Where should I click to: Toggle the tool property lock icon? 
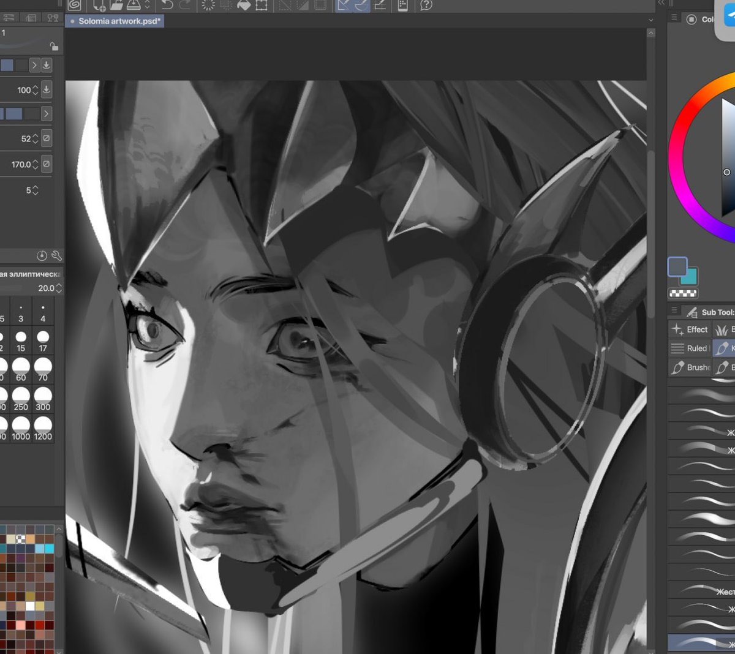(x=54, y=47)
